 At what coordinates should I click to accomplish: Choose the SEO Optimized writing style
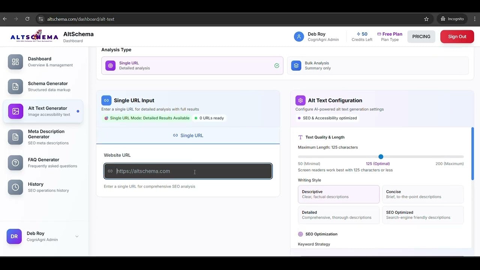(x=423, y=215)
